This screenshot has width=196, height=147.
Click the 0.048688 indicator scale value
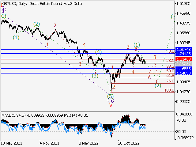(x=184, y=114)
